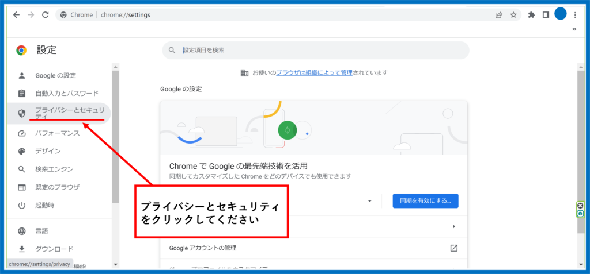
Task: Click the share icon in address bar
Action: (499, 15)
